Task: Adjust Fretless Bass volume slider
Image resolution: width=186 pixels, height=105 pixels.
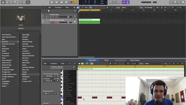Action: click(x=65, y=17)
